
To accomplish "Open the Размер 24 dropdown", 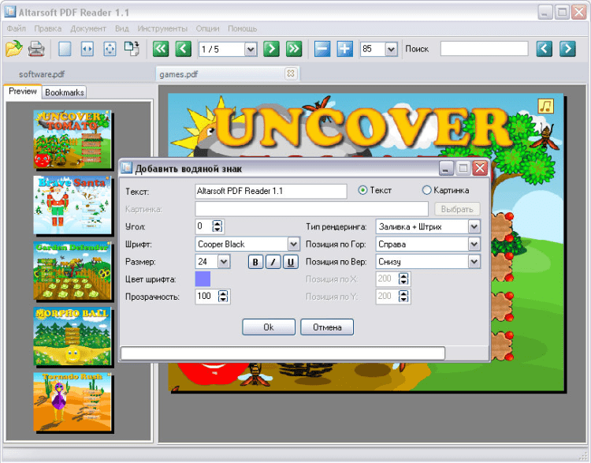I will (x=224, y=262).
